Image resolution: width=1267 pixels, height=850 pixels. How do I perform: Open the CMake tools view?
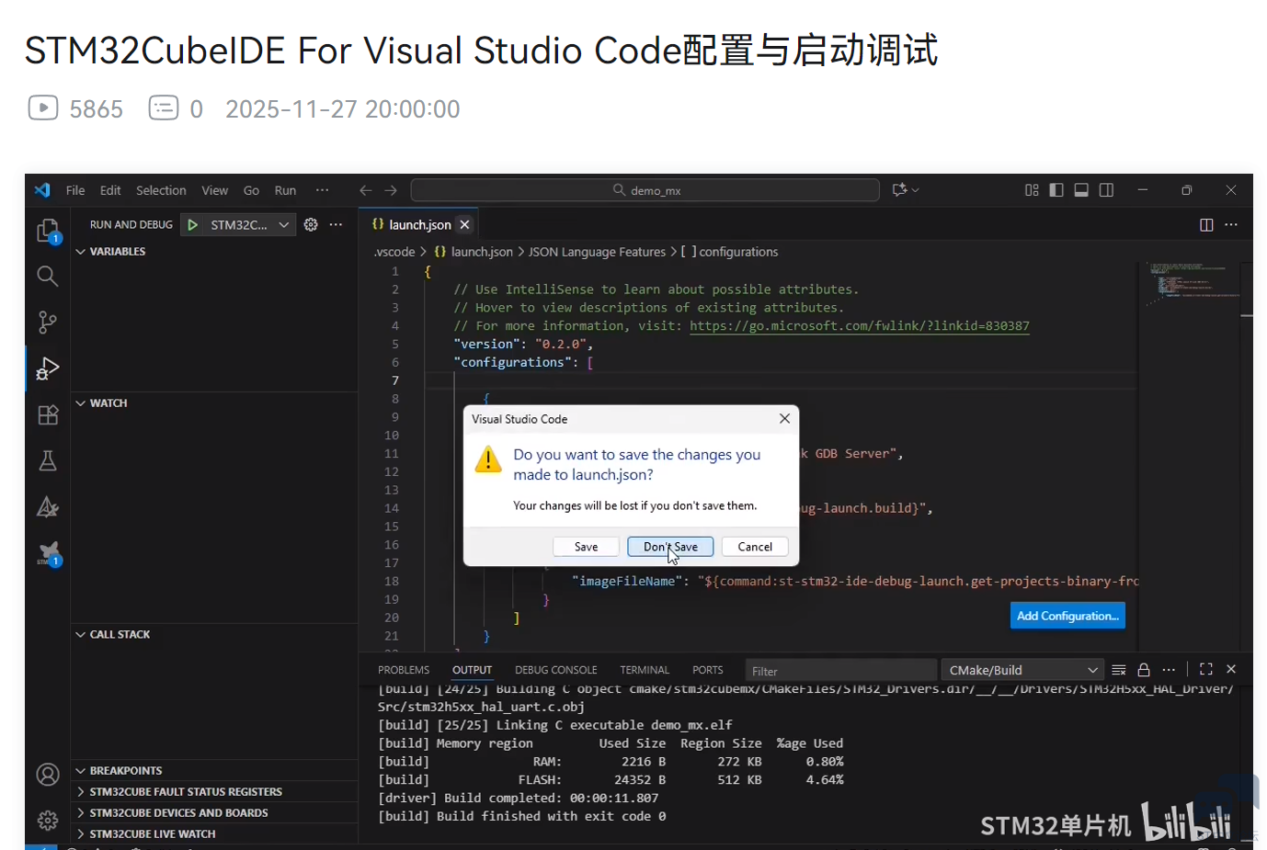pyautogui.click(x=48, y=506)
